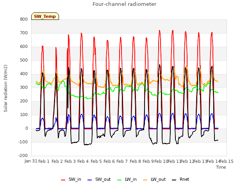Screen dimensions: 250x187
Task: Click the 200 y-axis tick label
Action: pyautogui.click(x=24, y=101)
